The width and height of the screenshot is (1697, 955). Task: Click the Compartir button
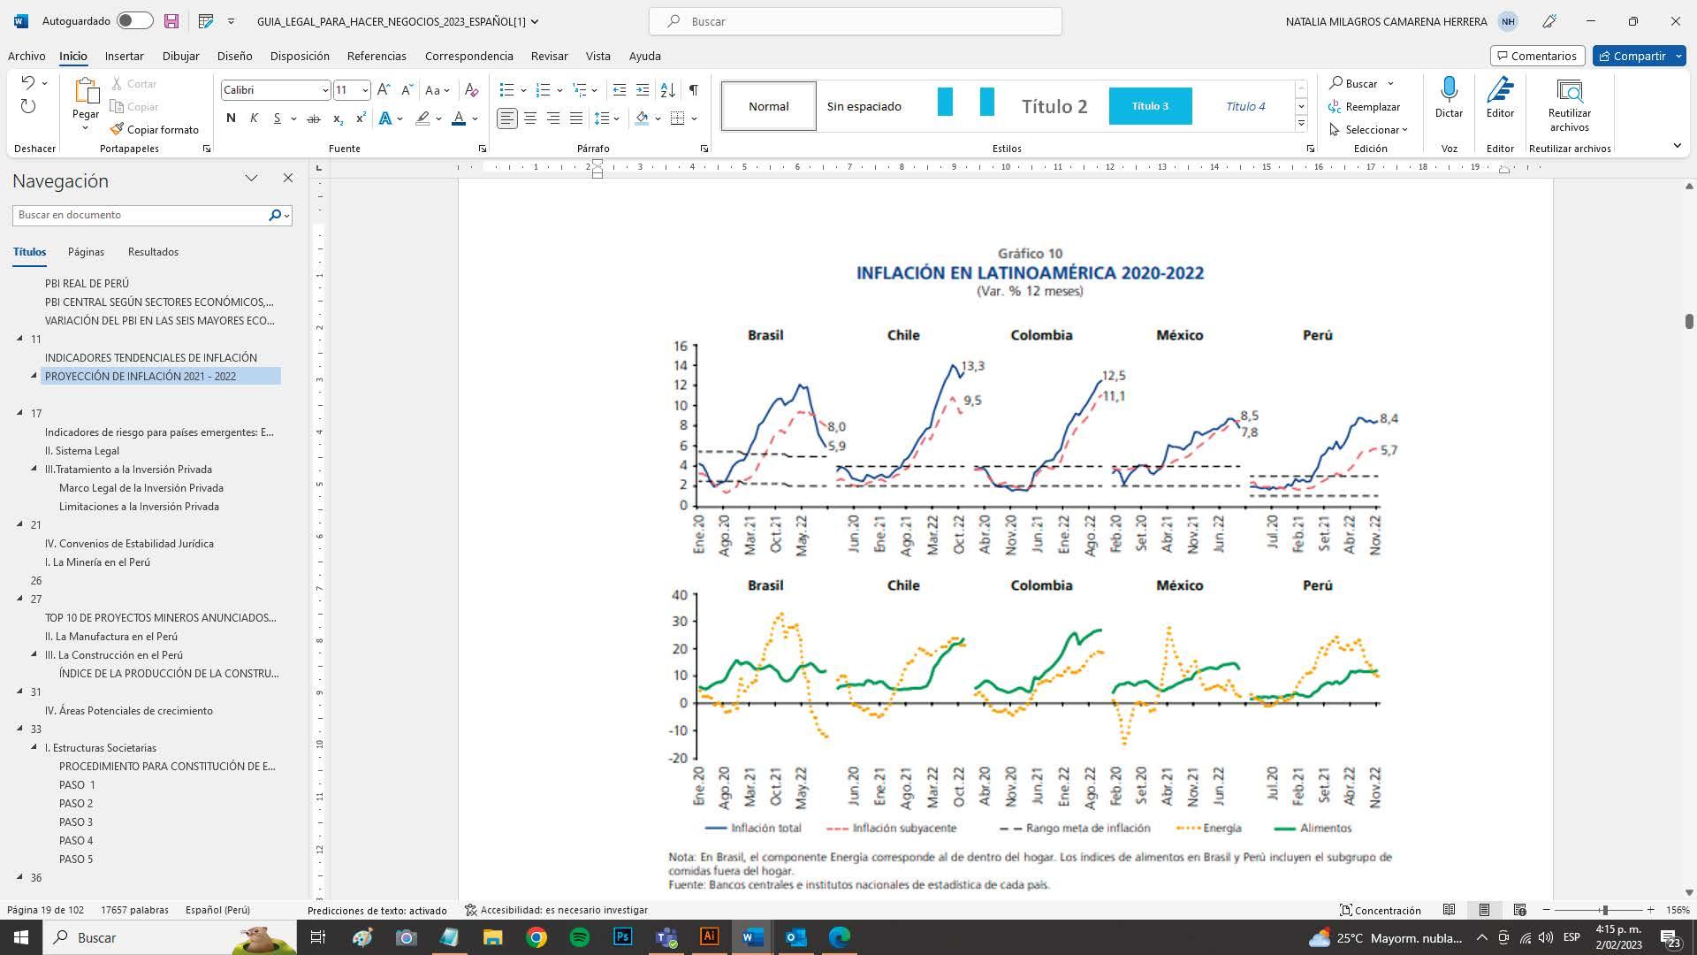(x=1632, y=56)
